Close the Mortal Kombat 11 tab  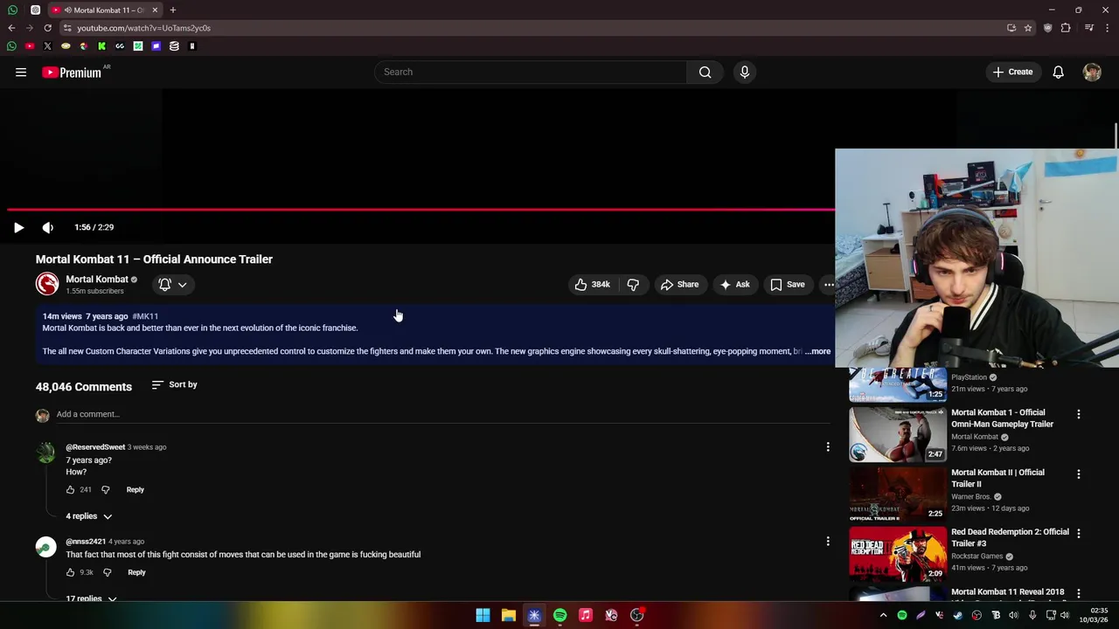pos(155,10)
